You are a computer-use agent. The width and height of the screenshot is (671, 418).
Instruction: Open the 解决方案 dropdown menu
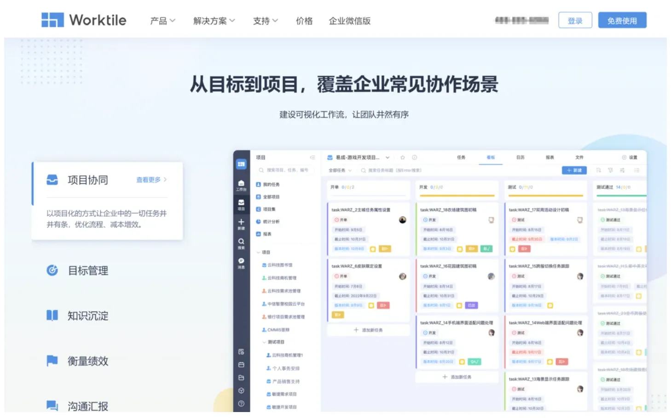214,21
